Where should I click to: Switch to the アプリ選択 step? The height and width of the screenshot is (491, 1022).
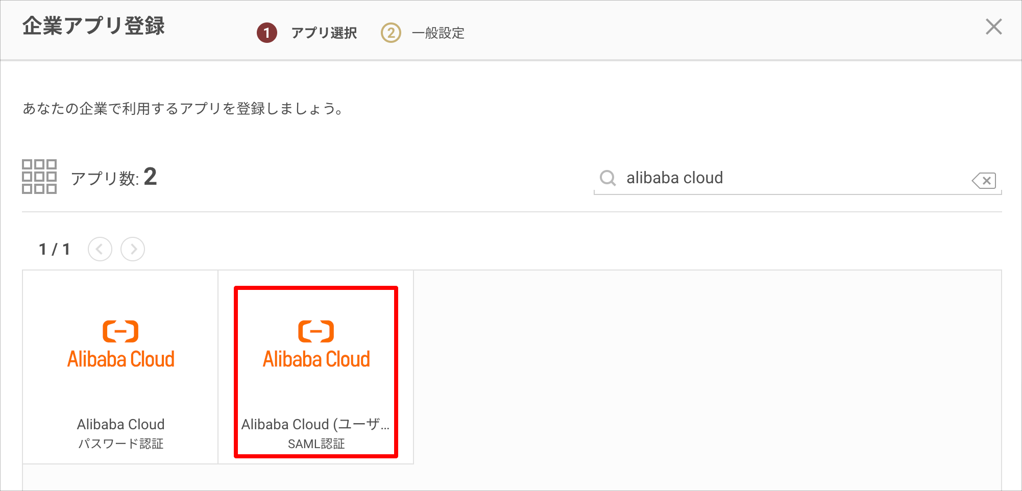(x=324, y=33)
